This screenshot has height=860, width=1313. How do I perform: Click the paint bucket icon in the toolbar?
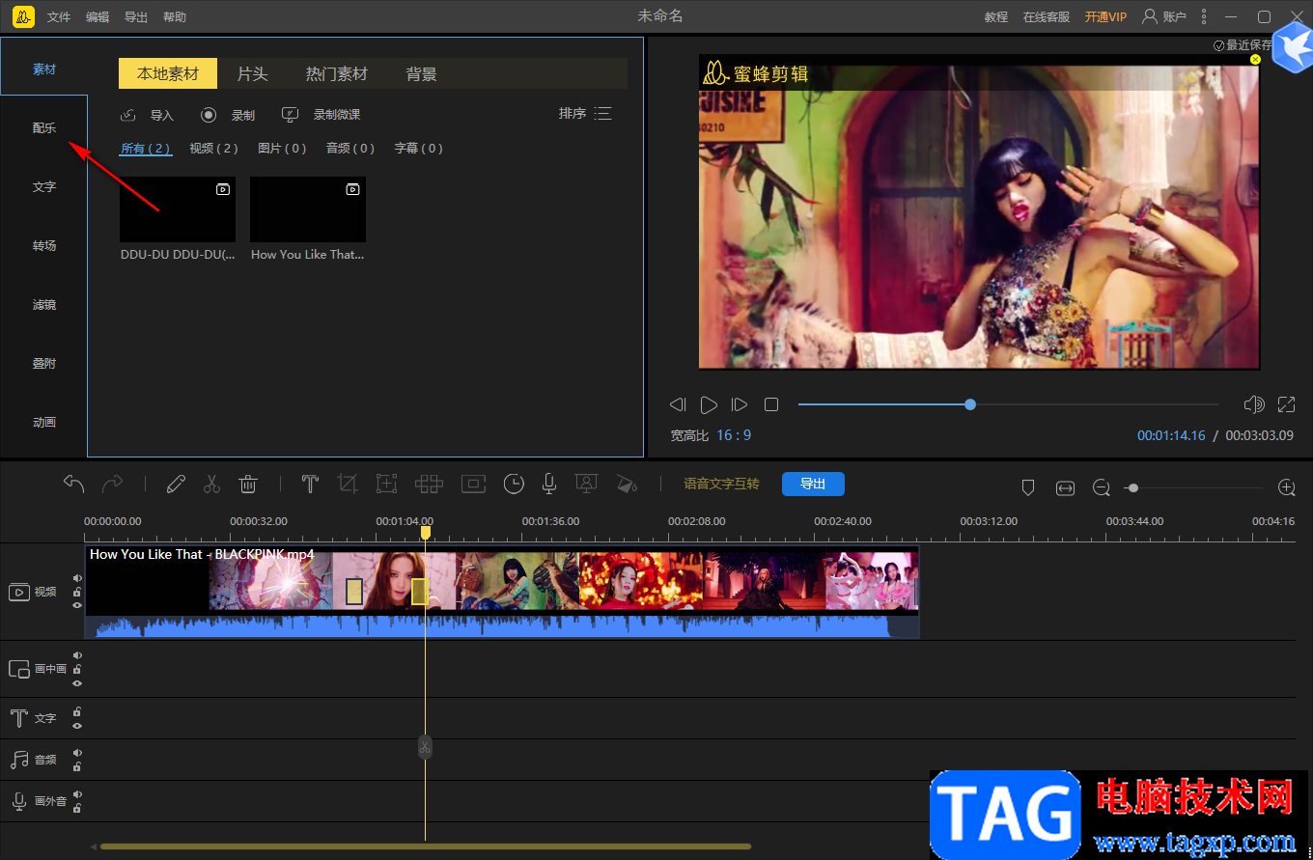point(627,484)
